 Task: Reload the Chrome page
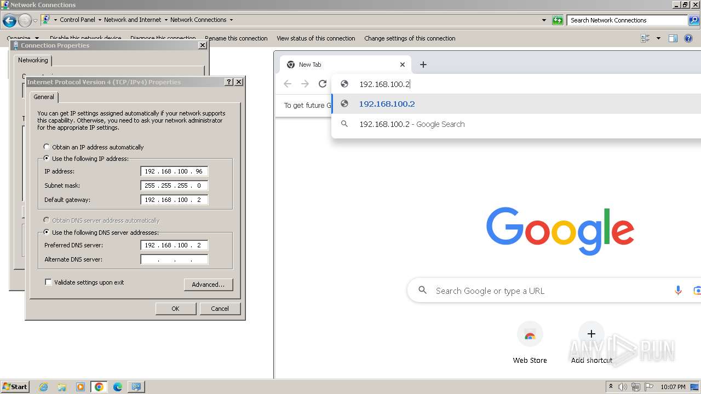coord(323,84)
